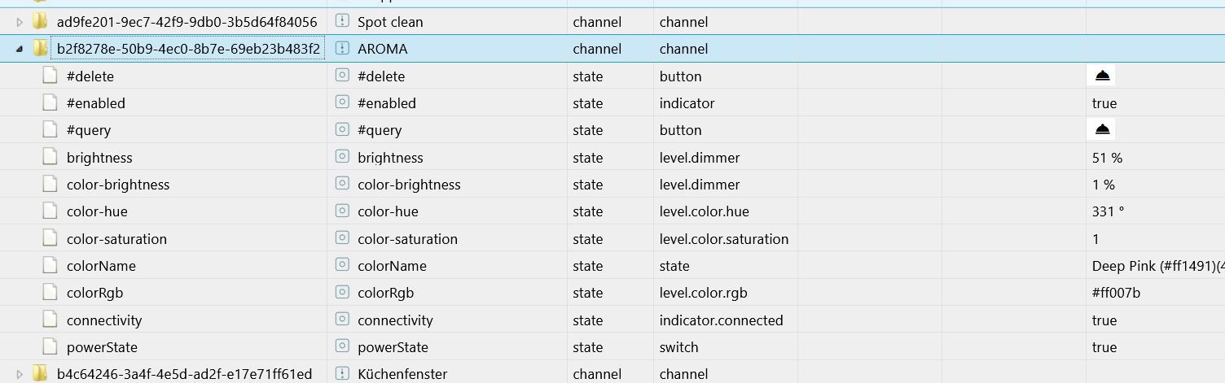
Task: Click the state icon beside the colorRgb name
Action: (x=343, y=293)
